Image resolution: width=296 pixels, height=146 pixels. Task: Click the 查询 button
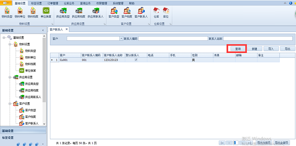pos(238,49)
